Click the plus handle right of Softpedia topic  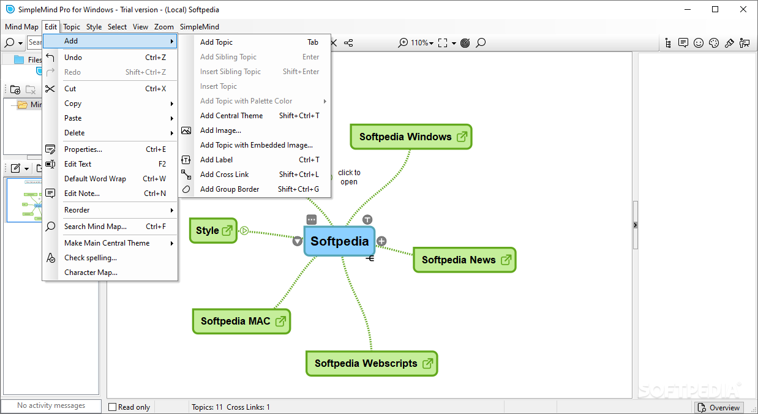point(381,241)
